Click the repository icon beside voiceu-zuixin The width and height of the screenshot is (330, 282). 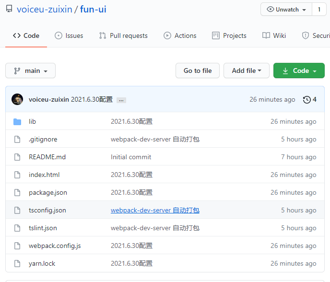[x=9, y=9]
